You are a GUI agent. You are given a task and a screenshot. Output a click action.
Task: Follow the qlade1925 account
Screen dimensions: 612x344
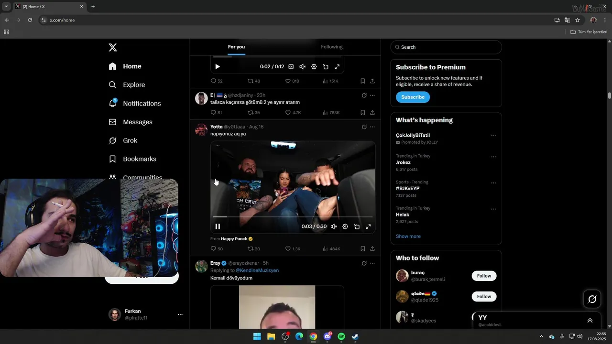pos(484,297)
